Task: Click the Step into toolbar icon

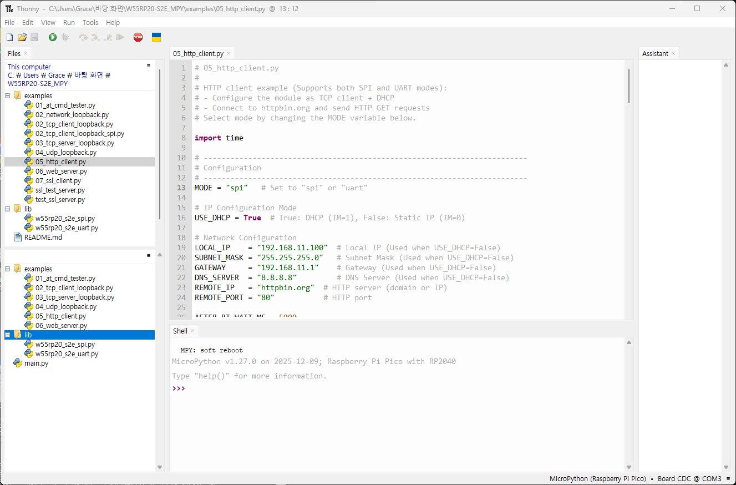Action: (x=95, y=37)
